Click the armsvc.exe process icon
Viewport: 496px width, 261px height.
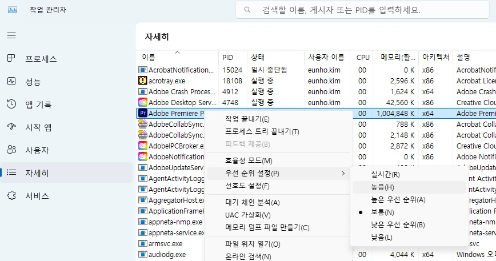coord(143,244)
